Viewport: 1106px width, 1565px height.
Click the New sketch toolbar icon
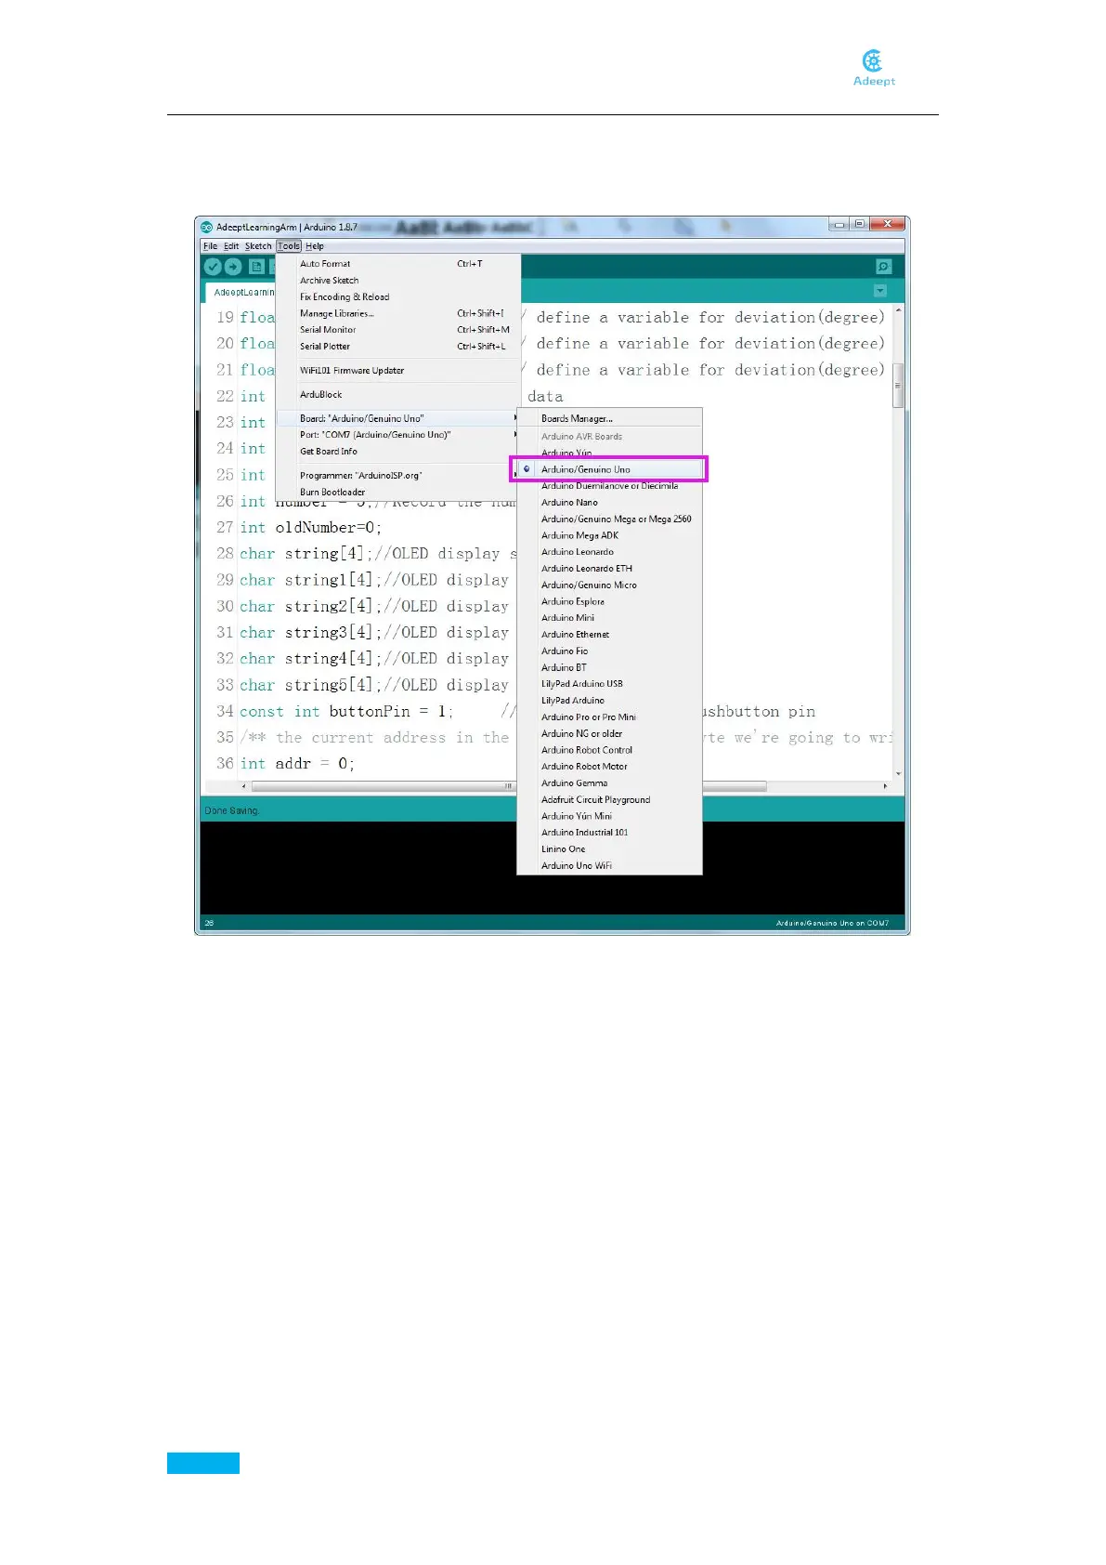pos(257,267)
